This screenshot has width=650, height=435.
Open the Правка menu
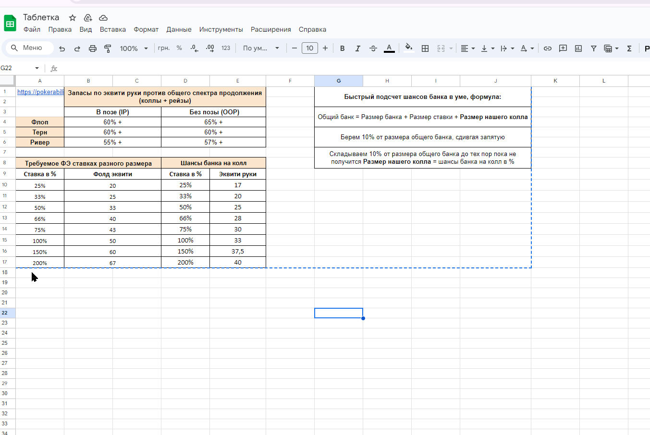pyautogui.click(x=60, y=29)
